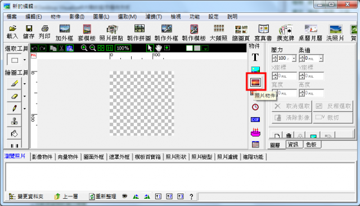The width and height of the screenshot is (360, 206).
Task: Select the clone stamp tool
Action: pyautogui.click(x=15, y=121)
